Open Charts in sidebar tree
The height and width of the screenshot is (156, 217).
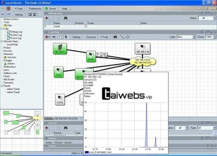click(x=7, y=76)
